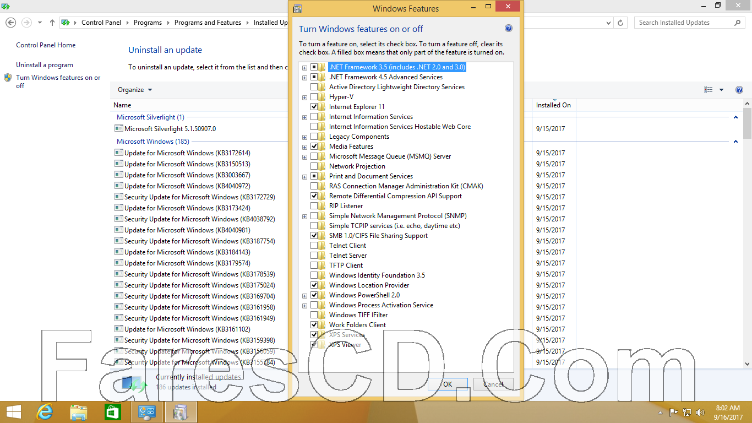Sort by the Name column header
This screenshot has width=752, height=423.
point(122,105)
